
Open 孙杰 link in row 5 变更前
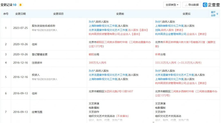[91, 71]
